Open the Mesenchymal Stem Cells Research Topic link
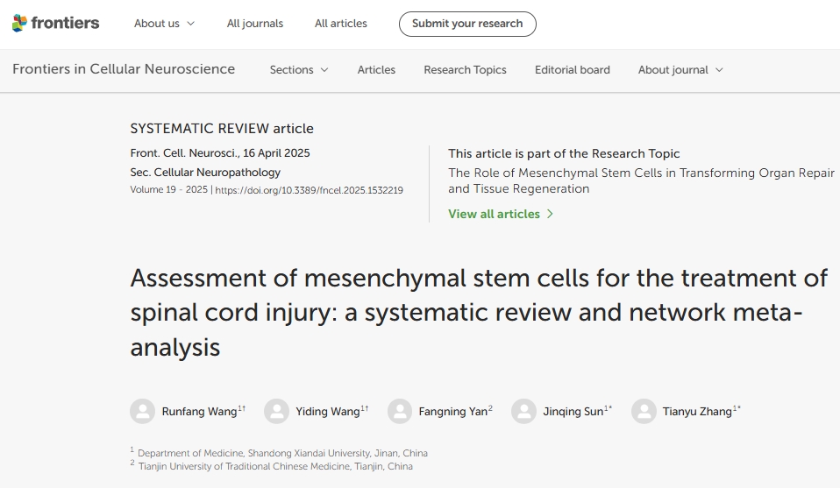 coord(640,180)
